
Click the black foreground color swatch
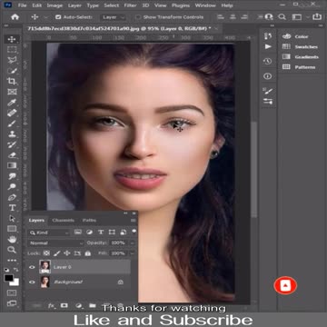point(9,278)
